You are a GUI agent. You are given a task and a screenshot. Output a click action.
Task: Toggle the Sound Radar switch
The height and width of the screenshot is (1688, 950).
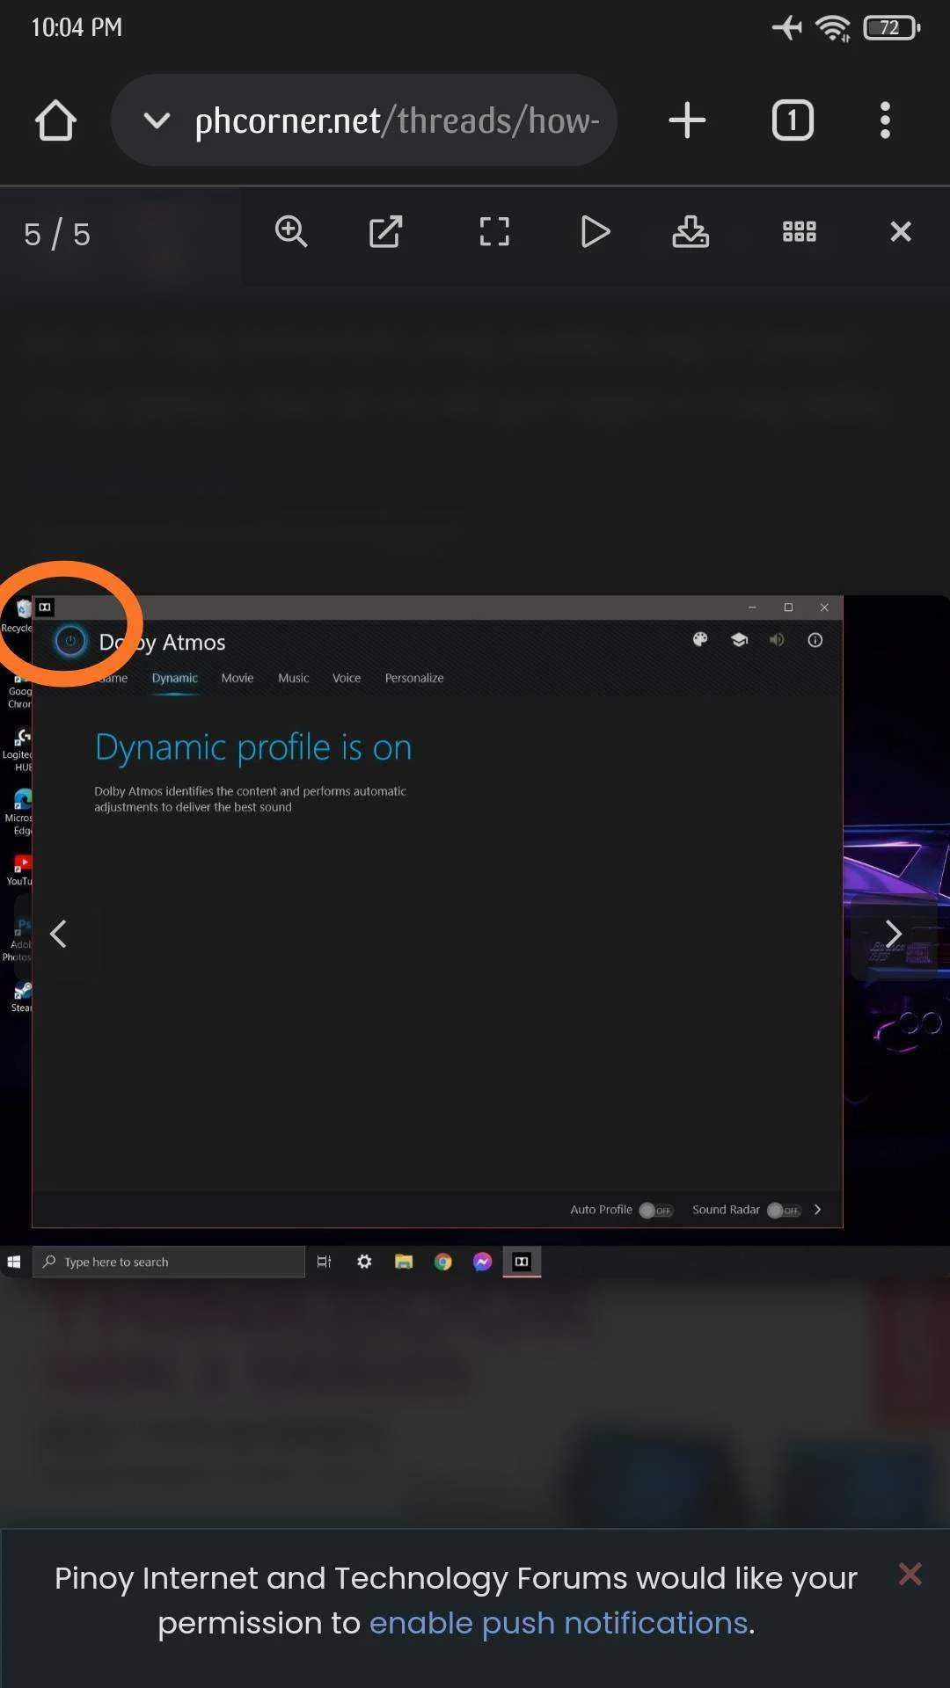tap(784, 1210)
